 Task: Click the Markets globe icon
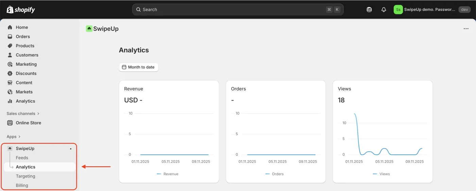[x=10, y=92]
